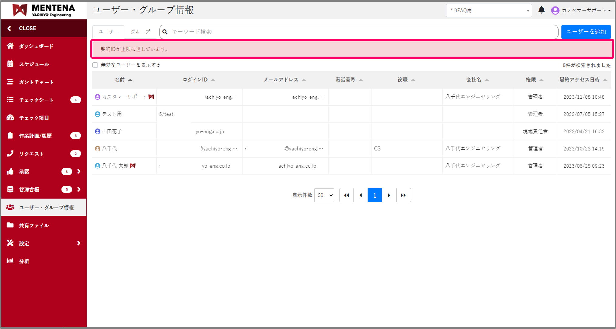Click the ユーザーを追加 button
The width and height of the screenshot is (616, 329).
586,32
